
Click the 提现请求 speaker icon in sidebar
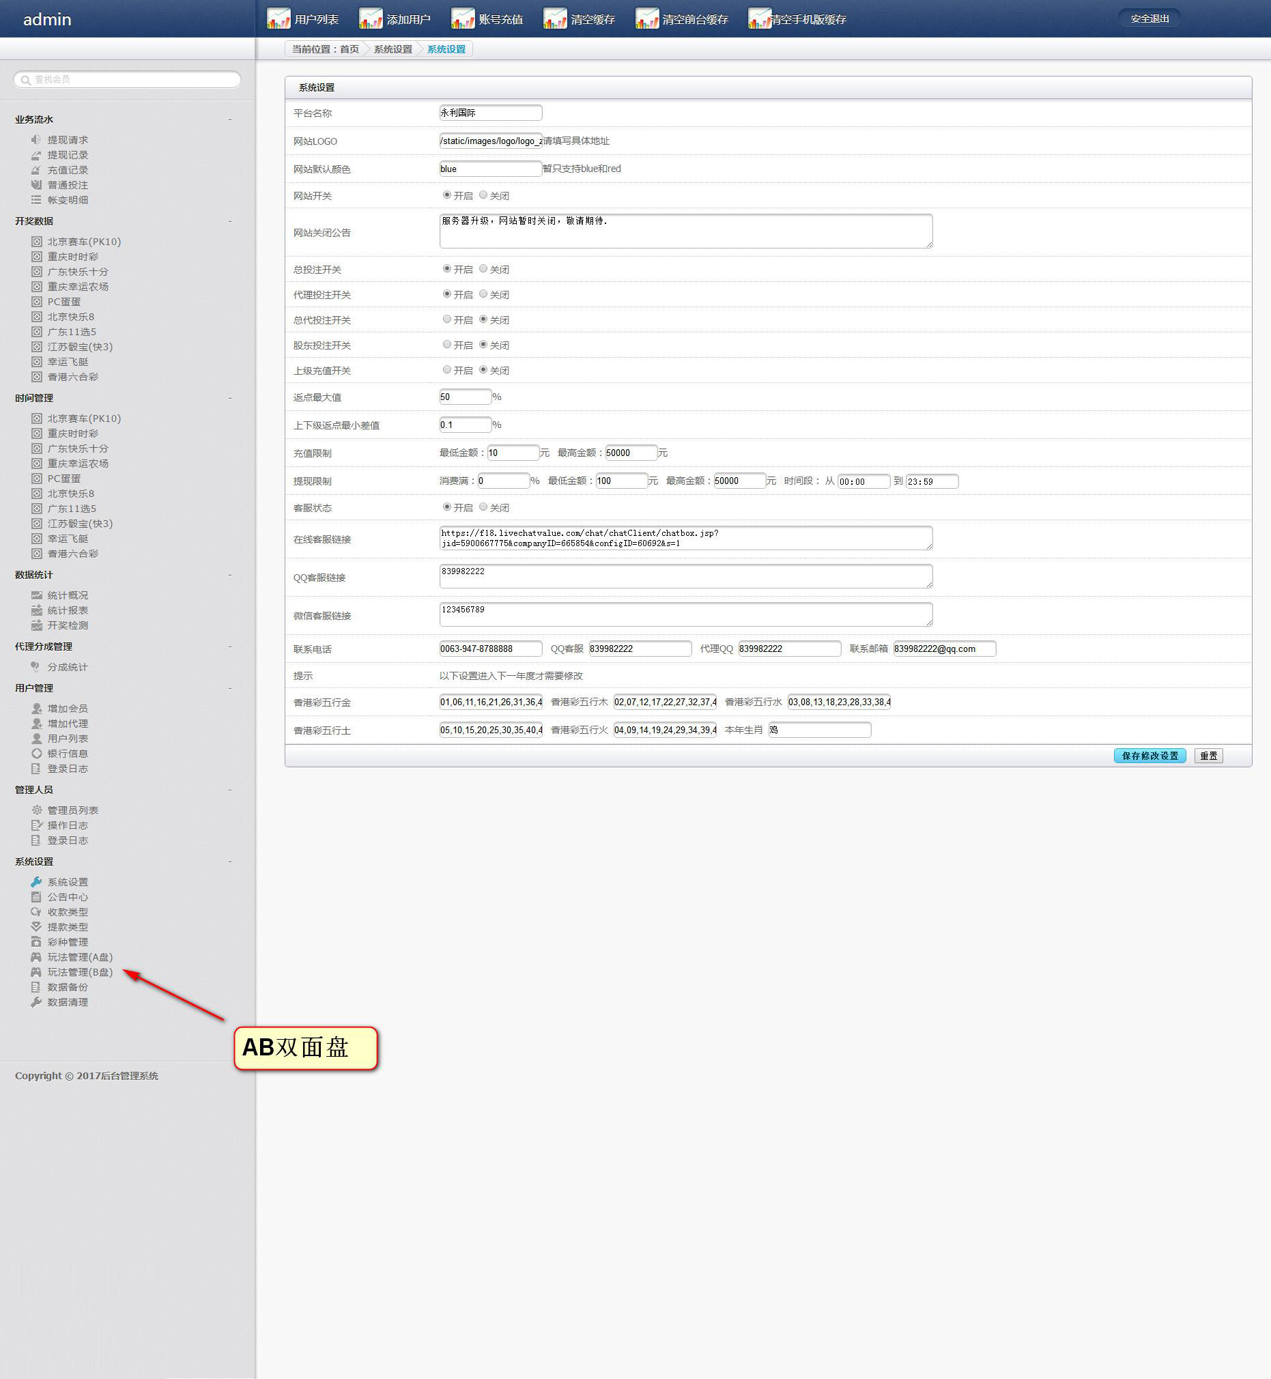[35, 140]
